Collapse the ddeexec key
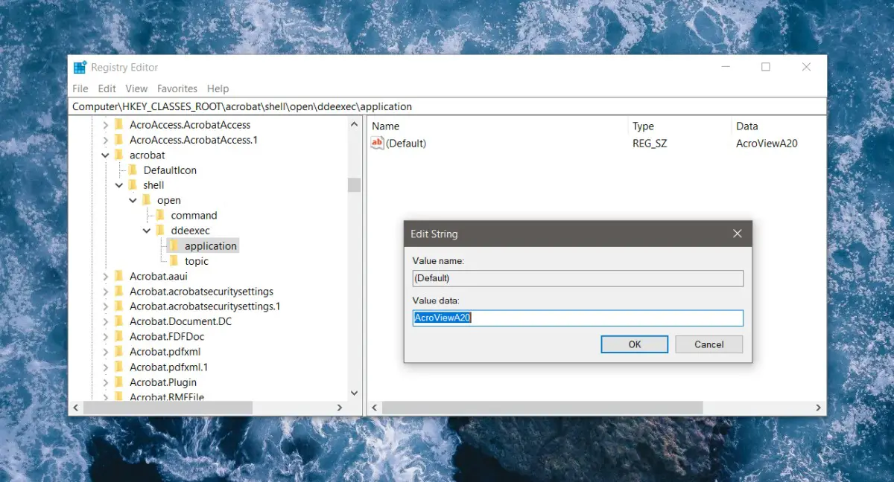894x482 pixels. pyautogui.click(x=147, y=231)
